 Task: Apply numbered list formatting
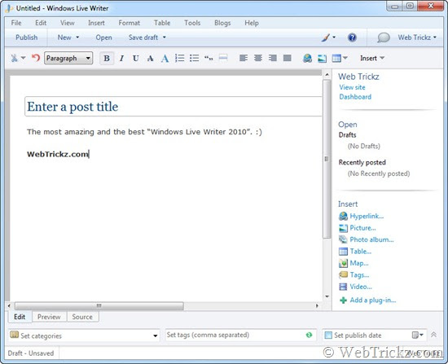(x=180, y=58)
